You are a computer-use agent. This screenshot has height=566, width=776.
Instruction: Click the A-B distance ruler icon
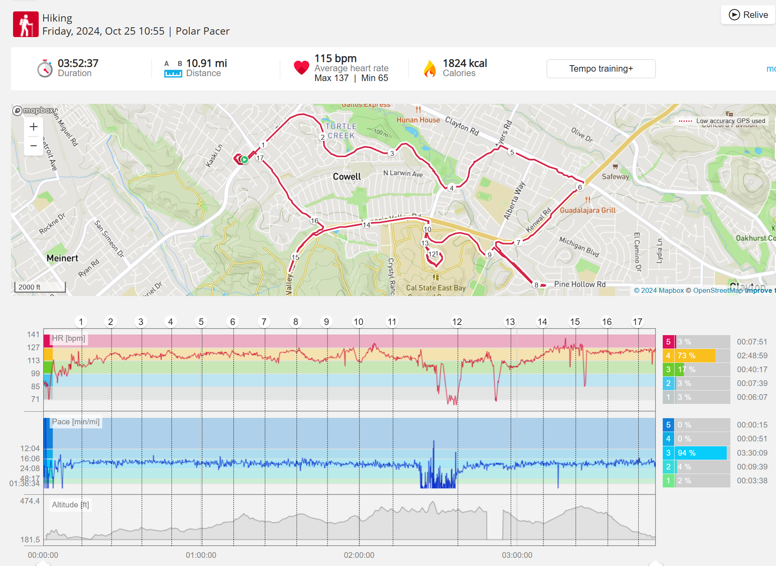[x=173, y=69]
